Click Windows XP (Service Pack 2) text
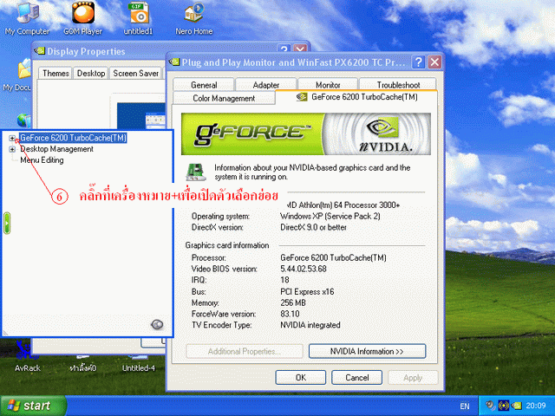Viewport: 555px width, 416px height. point(330,216)
